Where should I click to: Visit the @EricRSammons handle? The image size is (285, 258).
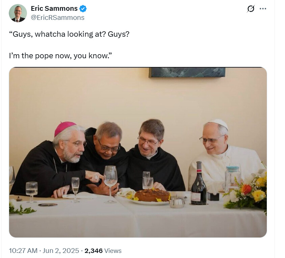[x=58, y=18]
